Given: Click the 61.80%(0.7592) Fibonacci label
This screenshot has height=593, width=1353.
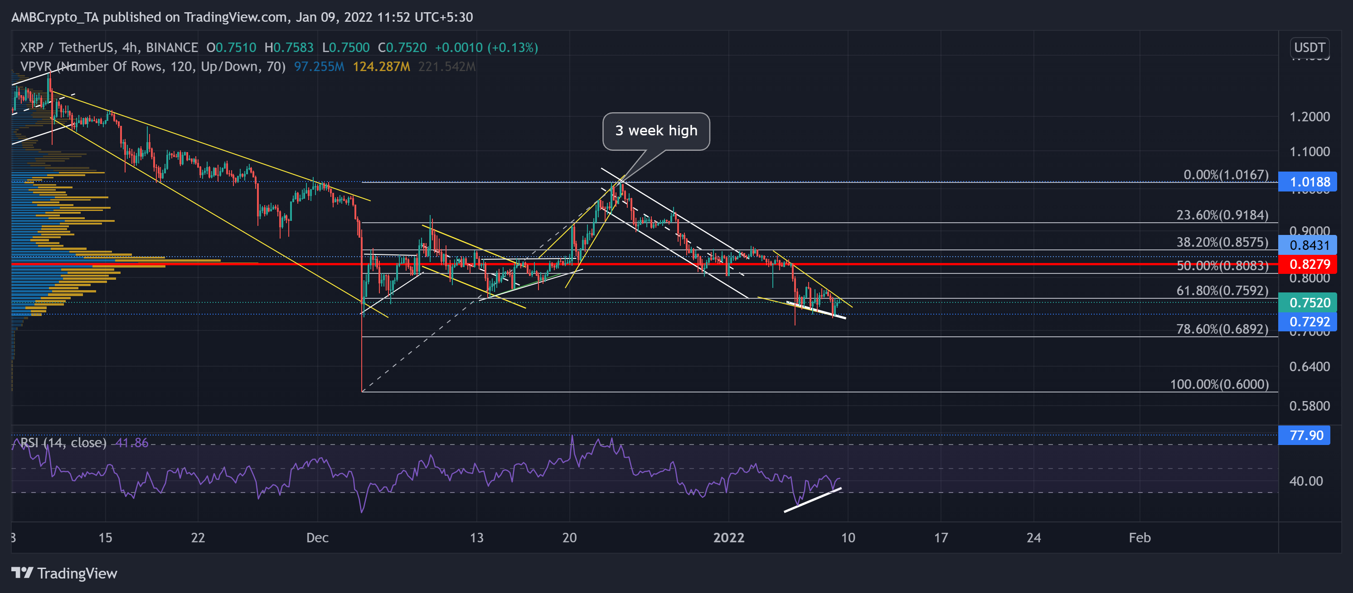Looking at the screenshot, I should 1222,291.
